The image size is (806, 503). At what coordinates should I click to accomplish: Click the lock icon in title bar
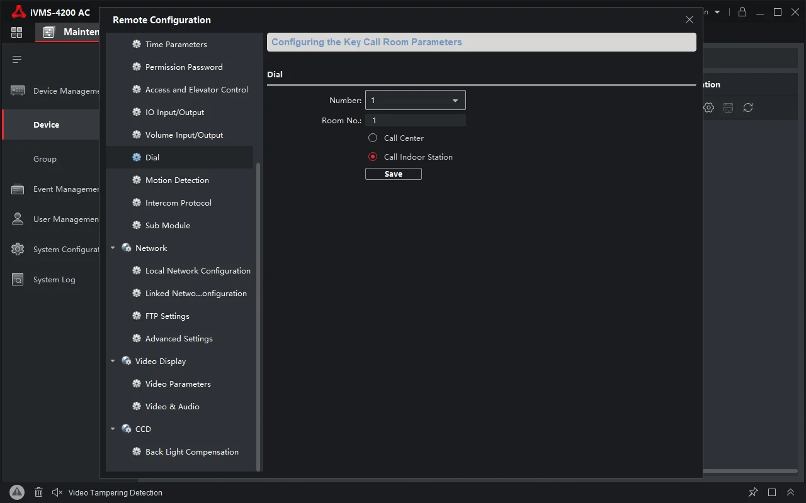742,12
